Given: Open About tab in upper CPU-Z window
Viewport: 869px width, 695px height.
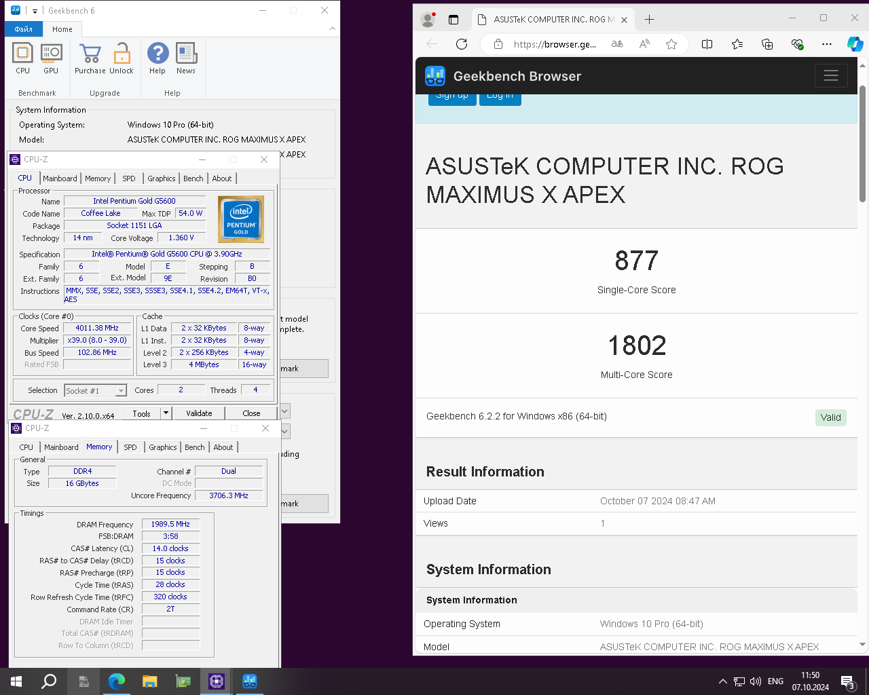Looking at the screenshot, I should [x=222, y=179].
